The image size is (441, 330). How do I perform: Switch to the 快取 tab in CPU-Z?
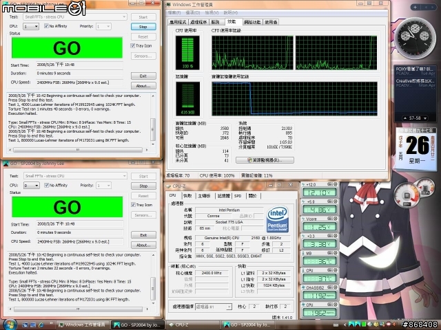pyautogui.click(x=187, y=195)
